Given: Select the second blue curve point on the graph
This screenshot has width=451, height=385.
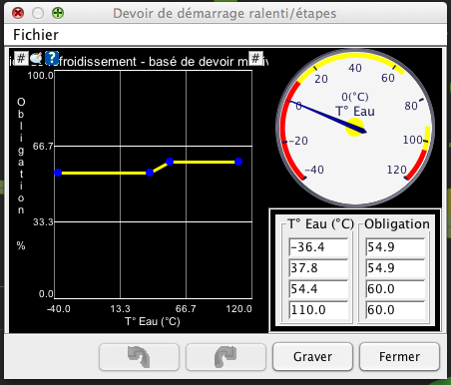Looking at the screenshot, I should pyautogui.click(x=150, y=173).
